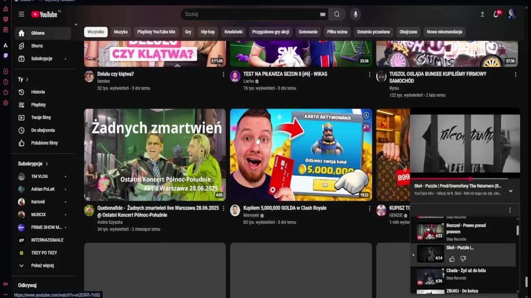The image size is (531, 298).
Task: Add Clash Royale video to queue icon
Action: 366,127
